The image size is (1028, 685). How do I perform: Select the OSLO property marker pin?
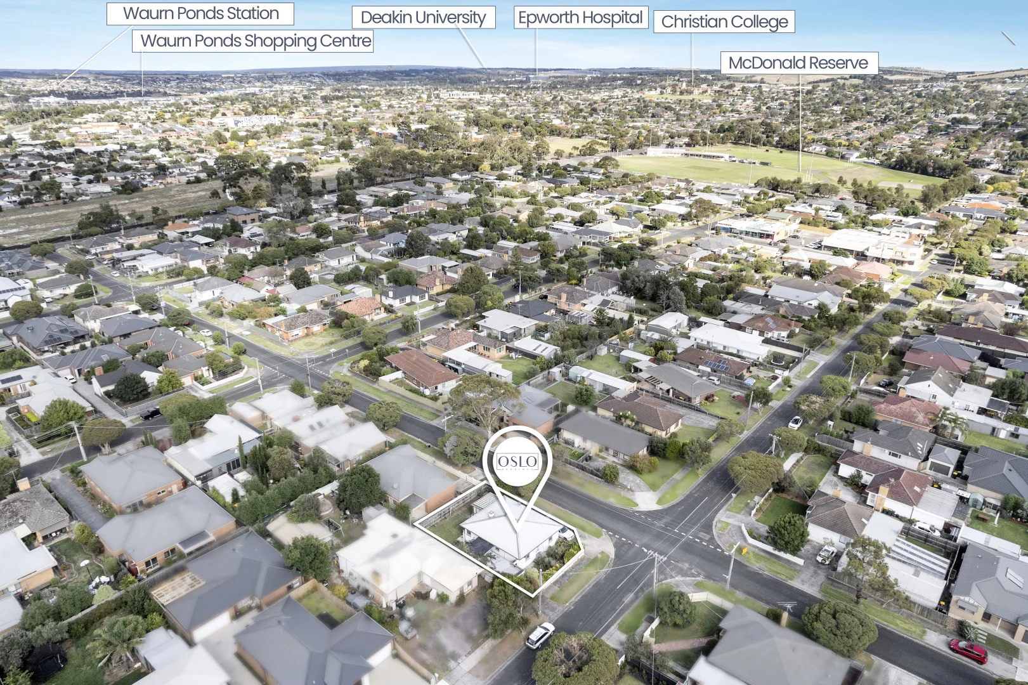(x=517, y=479)
